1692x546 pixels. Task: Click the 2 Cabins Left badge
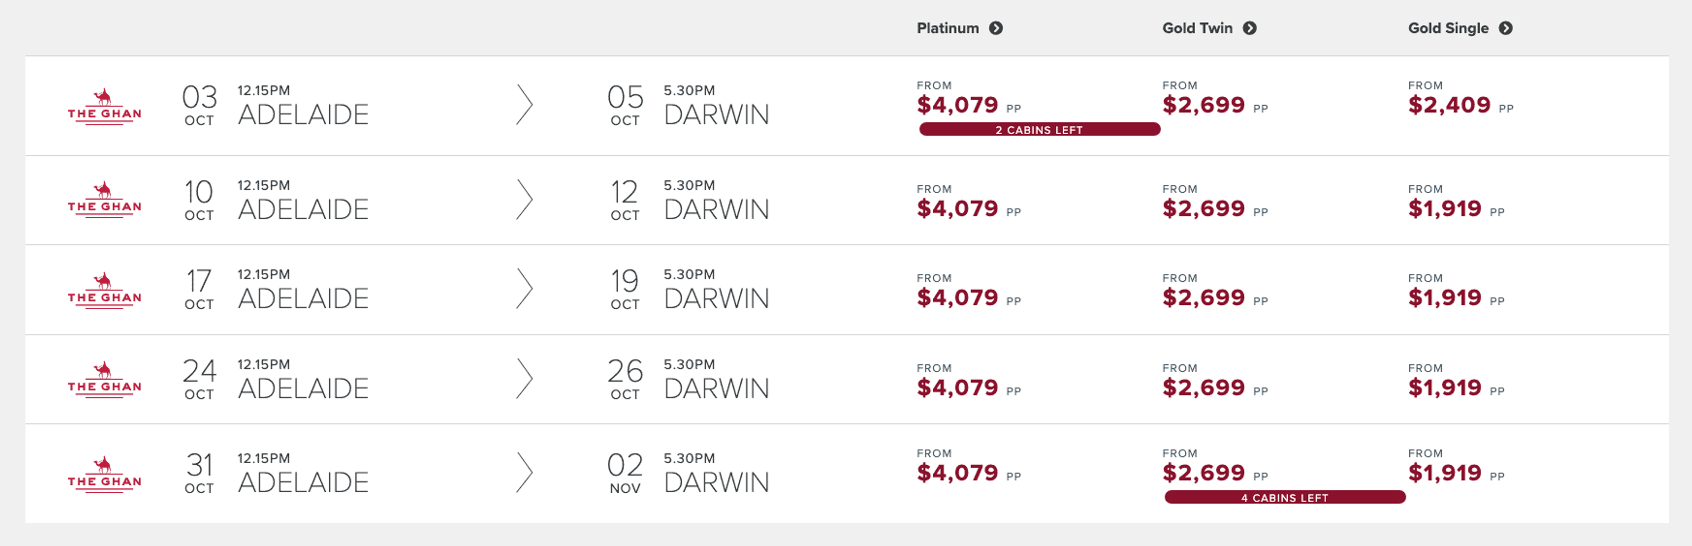coord(1039,130)
